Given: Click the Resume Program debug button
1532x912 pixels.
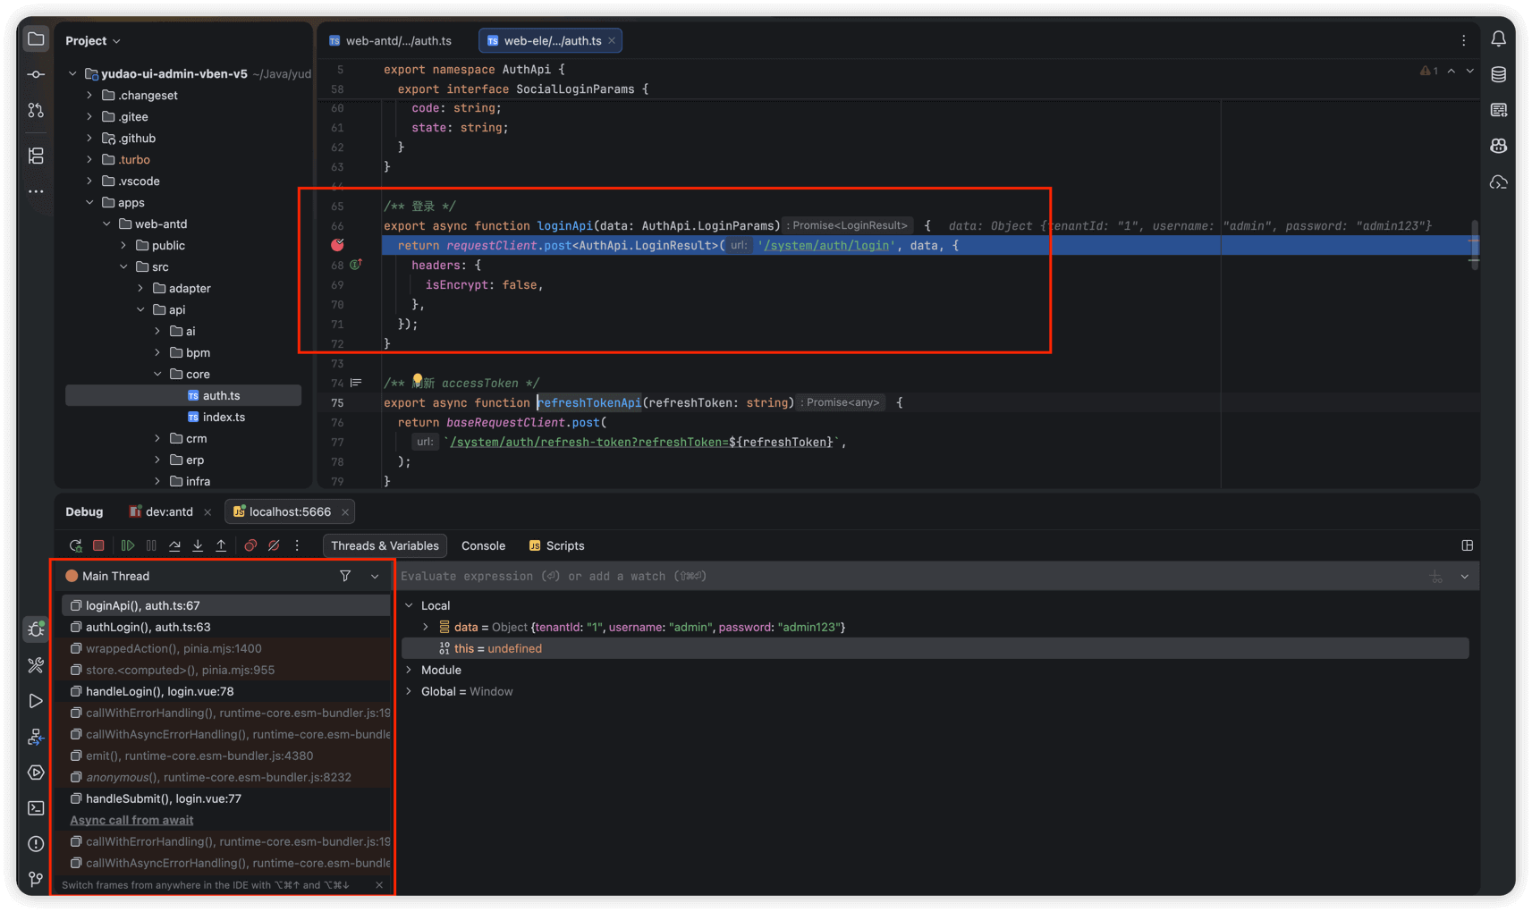Looking at the screenshot, I should 128,545.
